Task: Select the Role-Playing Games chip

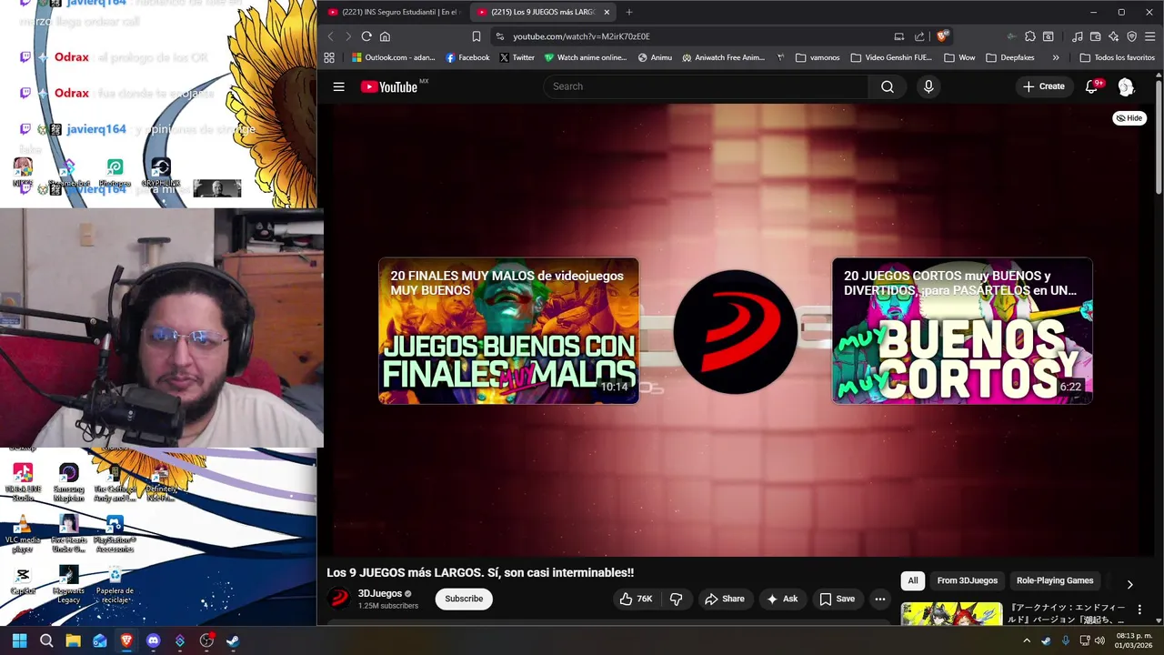Action: 1055,580
